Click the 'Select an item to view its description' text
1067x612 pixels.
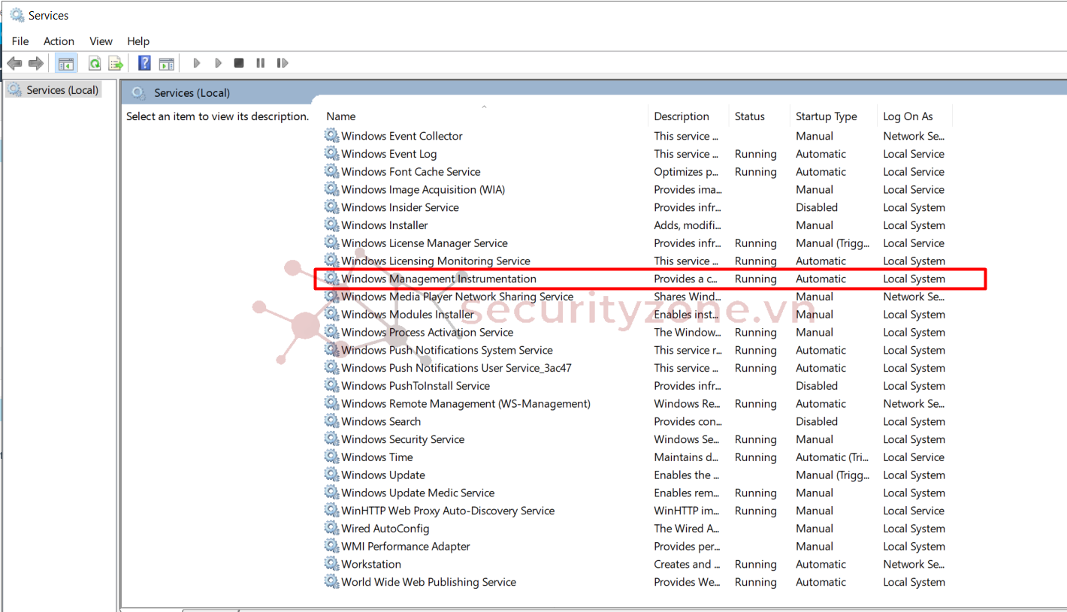[217, 116]
